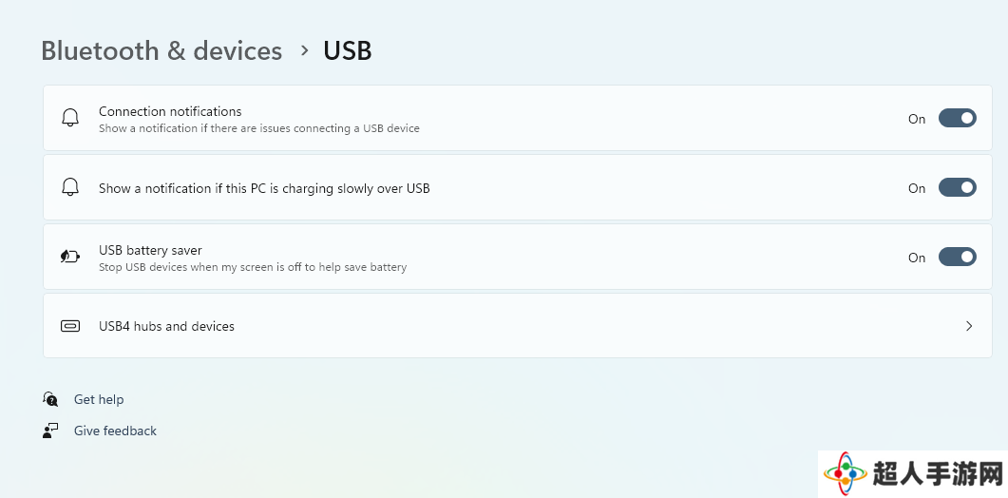Click the USB battery saver leaf icon

click(70, 257)
